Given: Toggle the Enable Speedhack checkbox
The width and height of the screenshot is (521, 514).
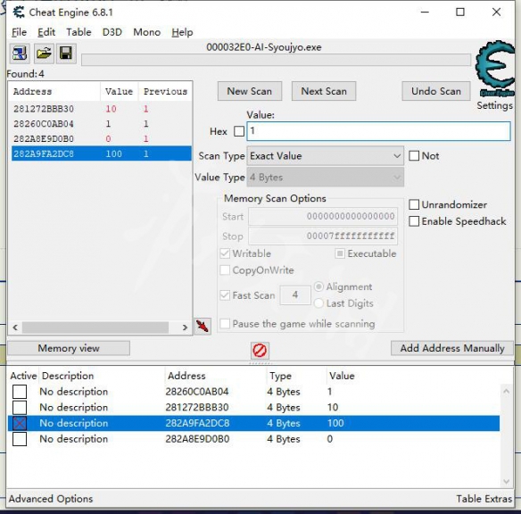Looking at the screenshot, I should click(414, 221).
